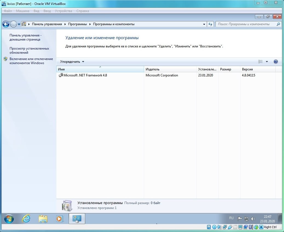
Task: Open the VirtualBox Машина menu
Action: point(23,11)
